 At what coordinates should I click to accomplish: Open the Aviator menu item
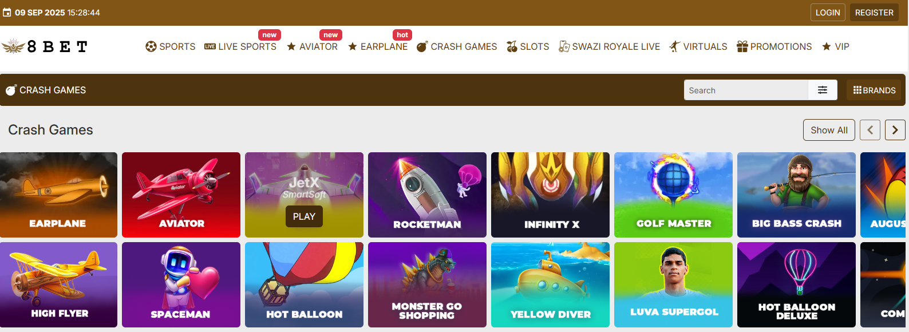[313, 46]
